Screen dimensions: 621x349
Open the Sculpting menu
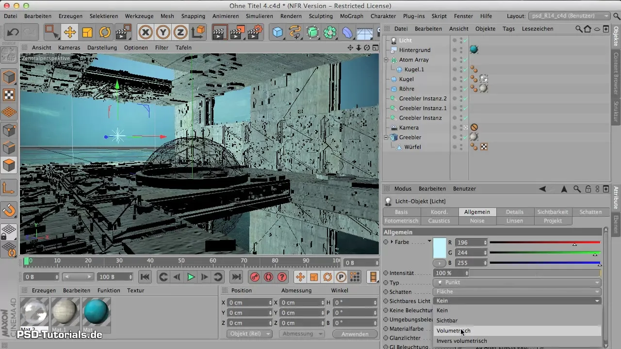tap(321, 16)
